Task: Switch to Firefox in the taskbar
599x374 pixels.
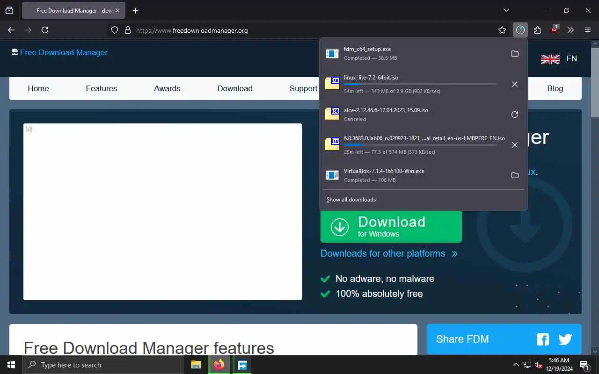Action: [219, 365]
